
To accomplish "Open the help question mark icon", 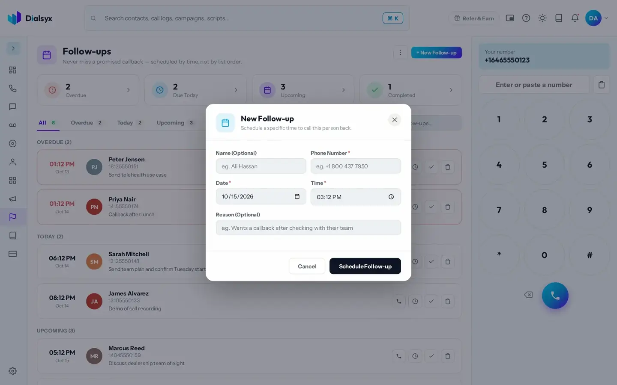I will coord(526,18).
